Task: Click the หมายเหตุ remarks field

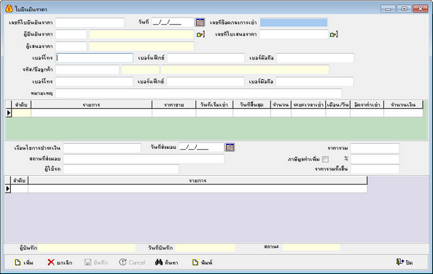Action: [x=199, y=93]
